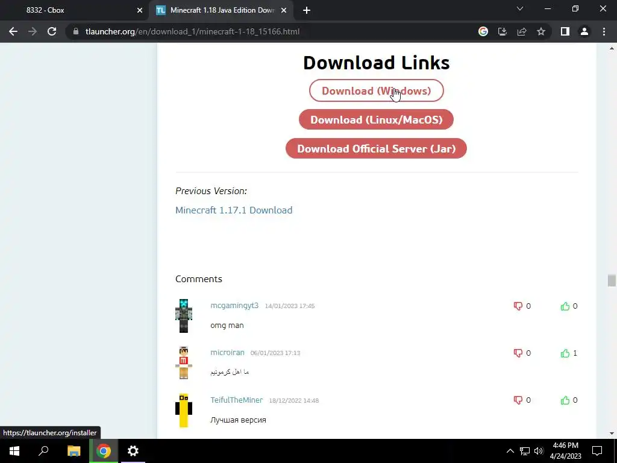Open the notification center
This screenshot has width=617, height=463.
pos(597,451)
